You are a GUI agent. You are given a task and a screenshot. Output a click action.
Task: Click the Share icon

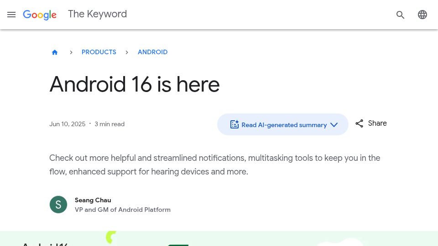[359, 123]
